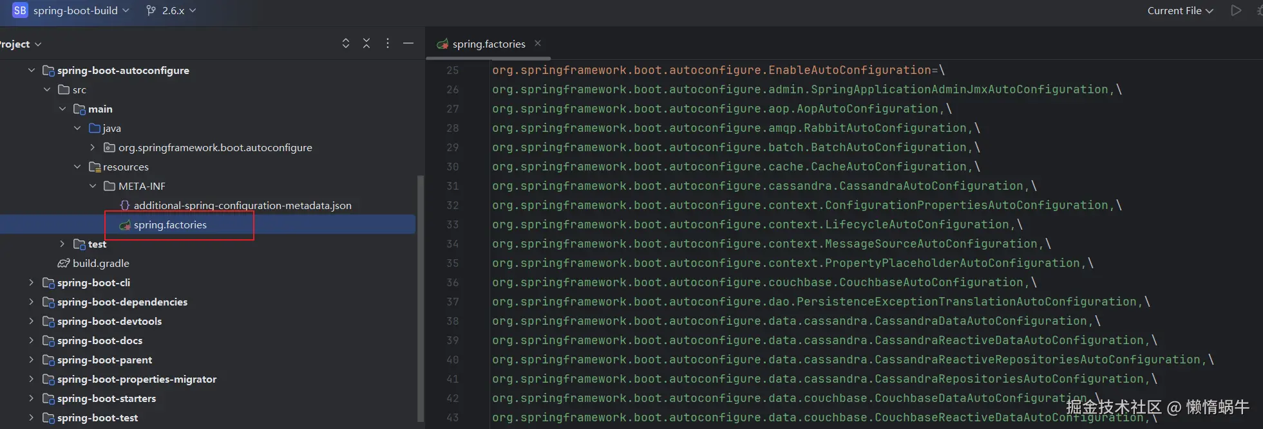Select the main folder node
1263x429 pixels.
coord(100,109)
